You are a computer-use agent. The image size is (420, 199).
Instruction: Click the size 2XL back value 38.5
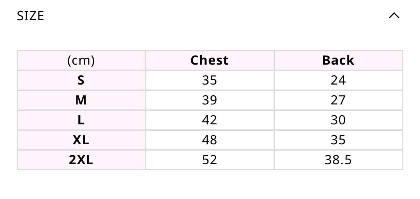click(338, 160)
